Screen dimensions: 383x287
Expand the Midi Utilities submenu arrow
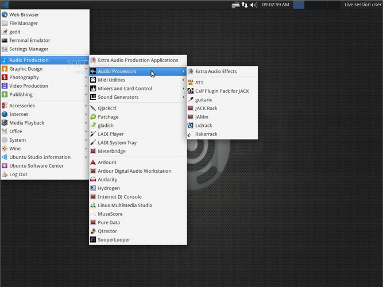click(x=183, y=80)
